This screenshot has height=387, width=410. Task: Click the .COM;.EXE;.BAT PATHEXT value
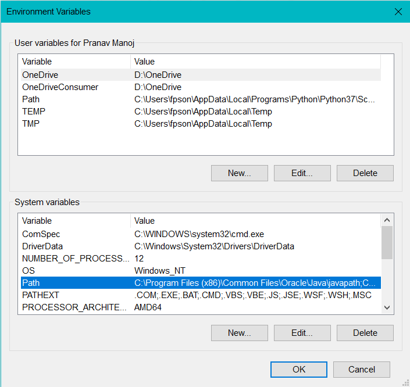tap(252, 295)
